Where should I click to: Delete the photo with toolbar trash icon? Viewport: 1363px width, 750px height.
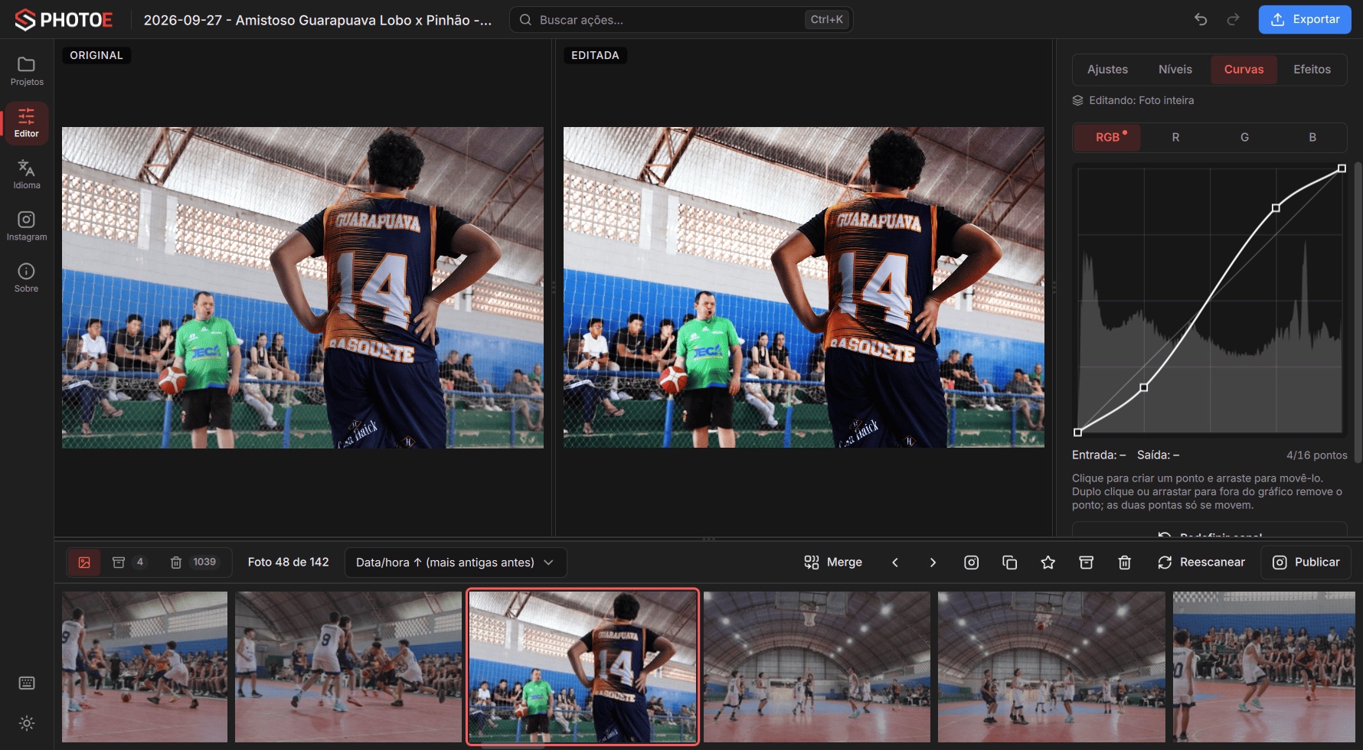point(1124,562)
